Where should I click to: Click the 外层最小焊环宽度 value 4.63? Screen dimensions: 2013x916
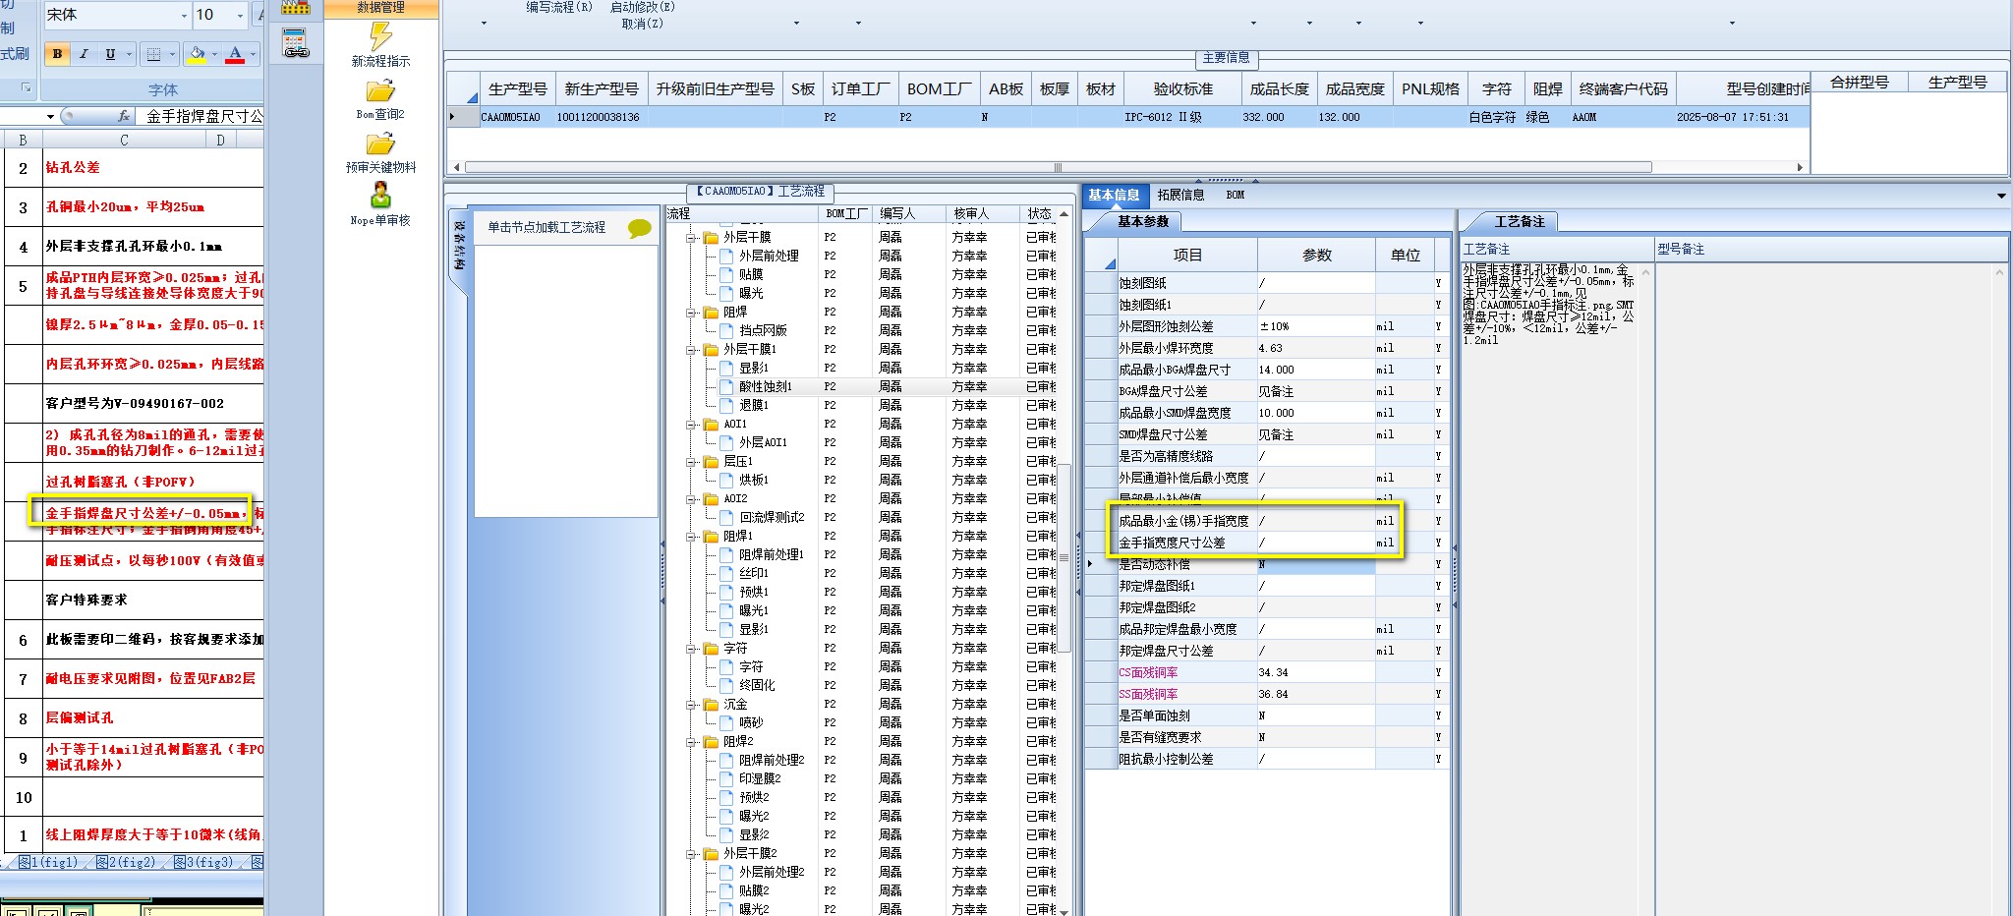(1316, 348)
